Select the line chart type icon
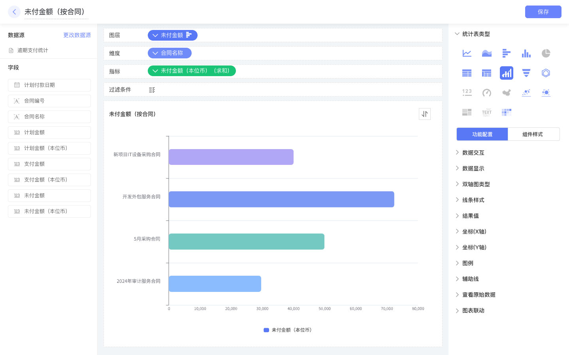This screenshot has height=355, width=569. tap(467, 53)
